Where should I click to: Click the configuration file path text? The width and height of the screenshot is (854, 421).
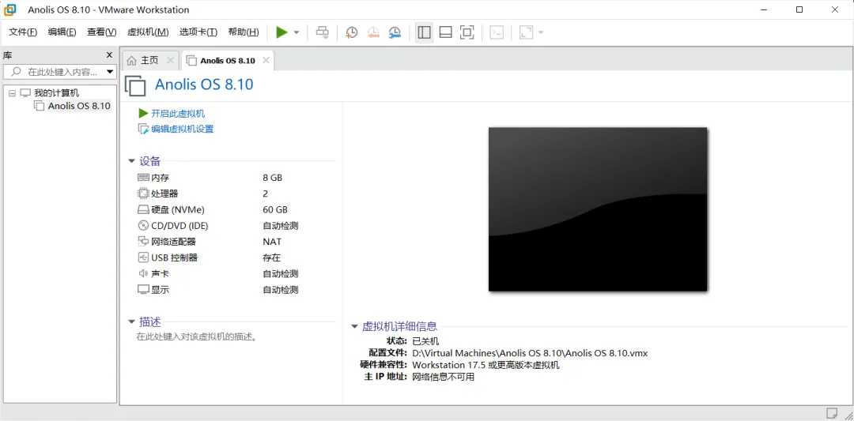tap(530, 353)
